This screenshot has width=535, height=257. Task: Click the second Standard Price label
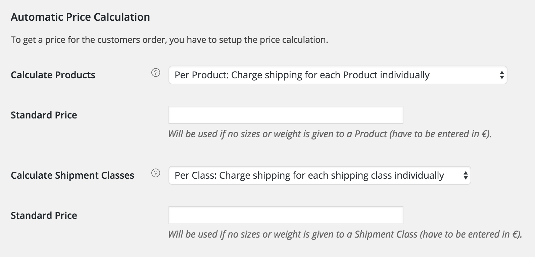44,215
